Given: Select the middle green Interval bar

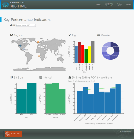Looking at the screenshot, I should [55, 98].
